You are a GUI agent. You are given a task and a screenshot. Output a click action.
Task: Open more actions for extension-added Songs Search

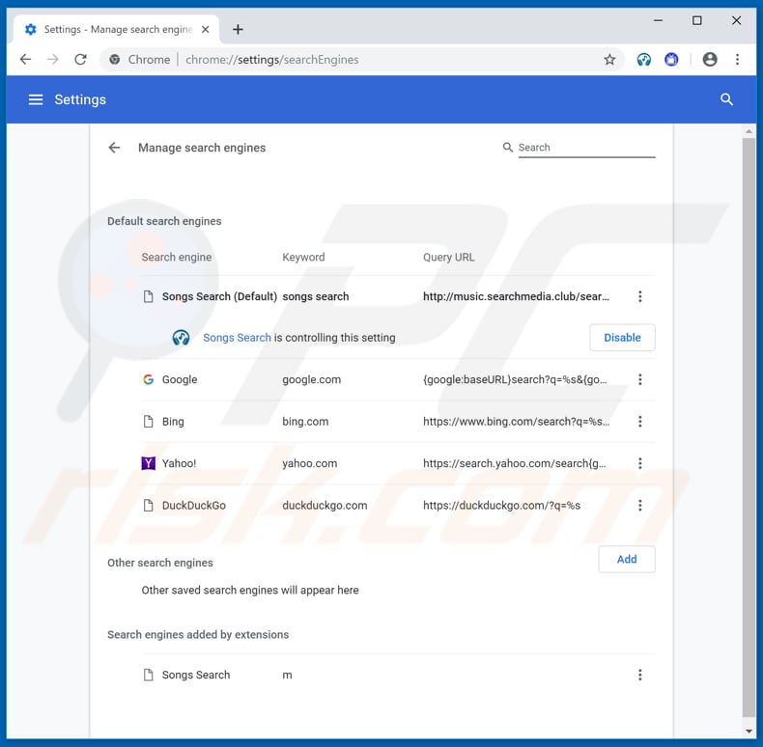pyautogui.click(x=640, y=675)
